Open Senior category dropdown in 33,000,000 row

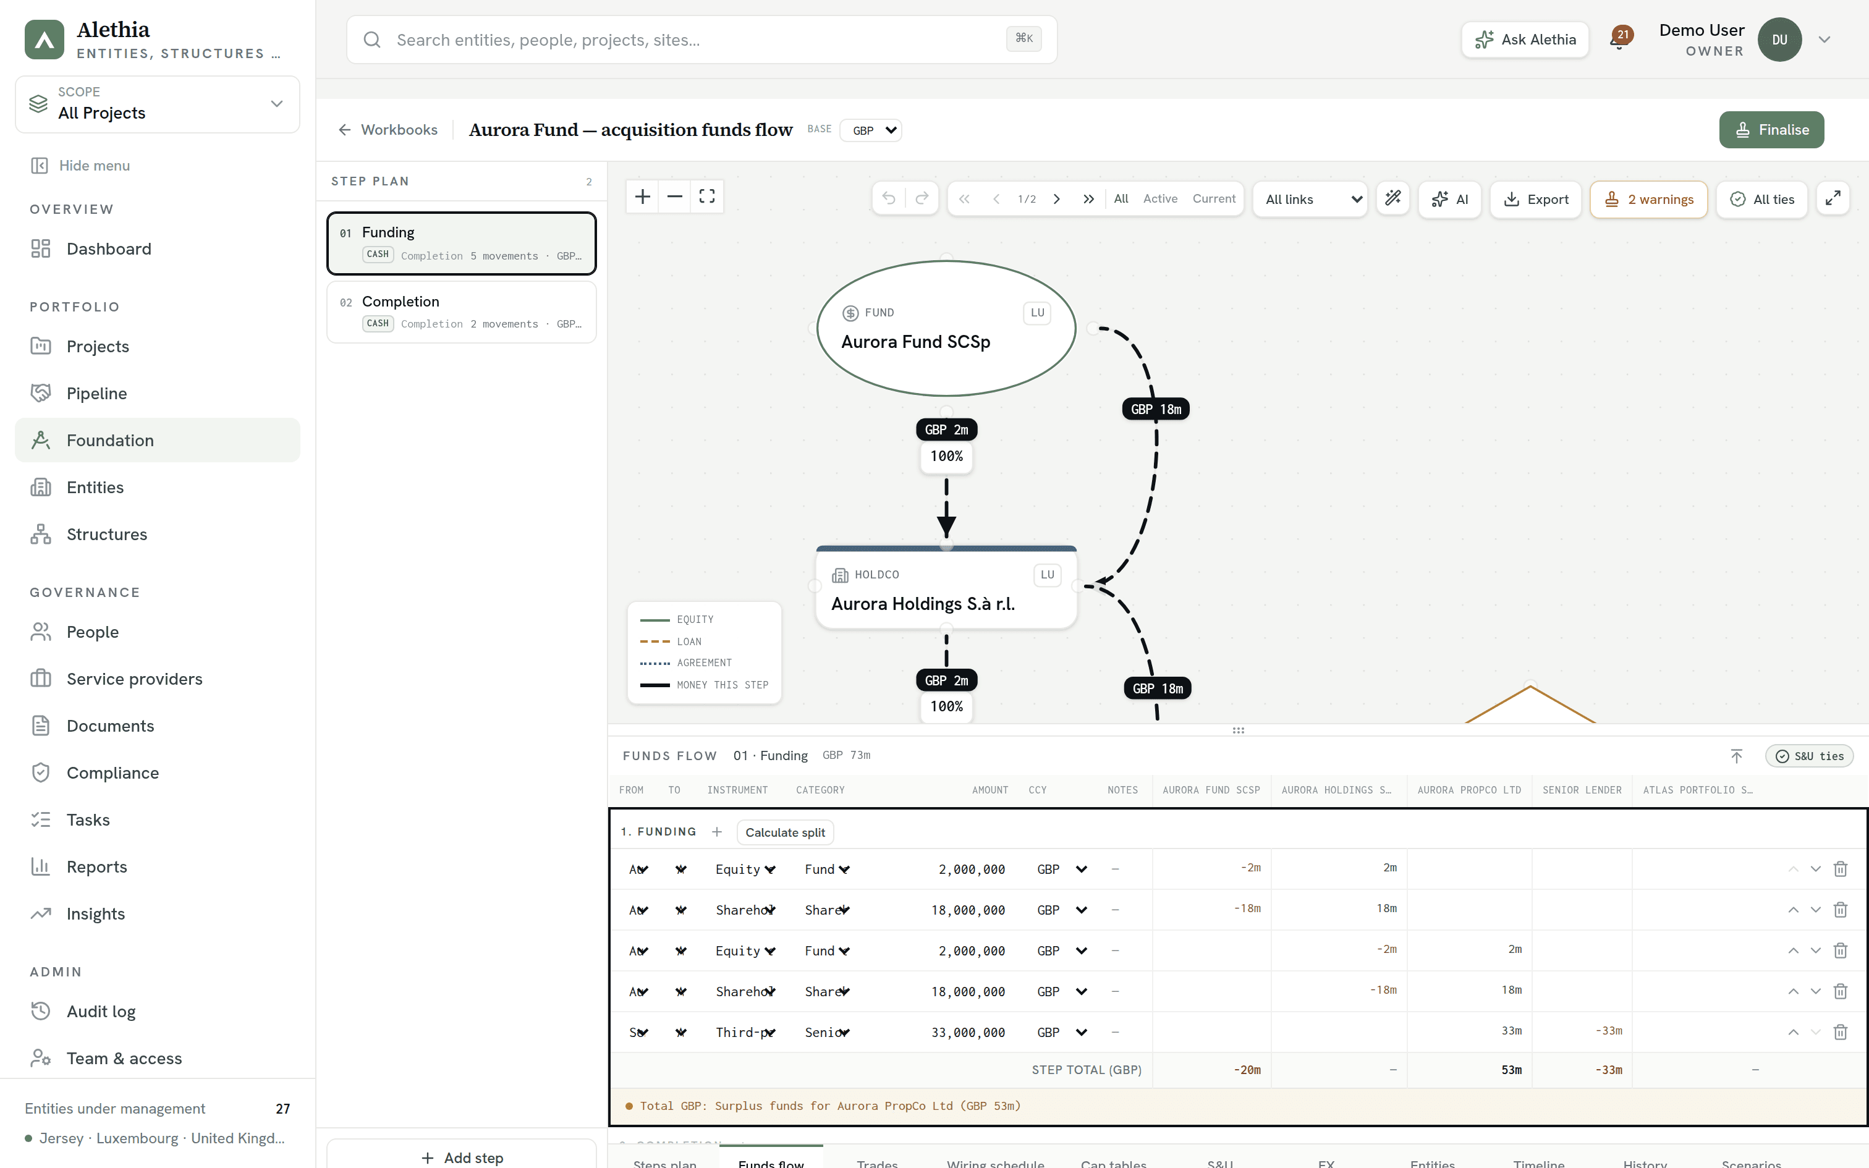coord(827,1032)
